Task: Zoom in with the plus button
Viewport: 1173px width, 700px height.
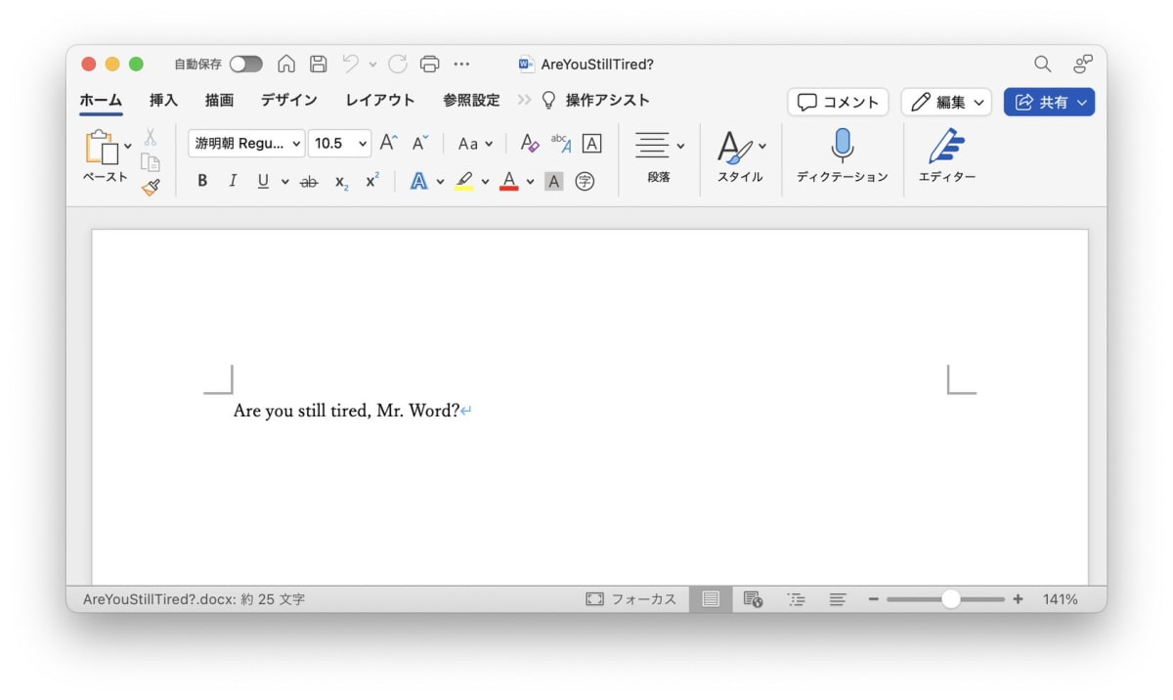Action: click(1018, 599)
